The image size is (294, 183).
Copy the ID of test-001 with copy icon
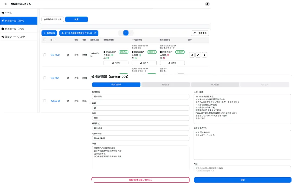[68, 78]
